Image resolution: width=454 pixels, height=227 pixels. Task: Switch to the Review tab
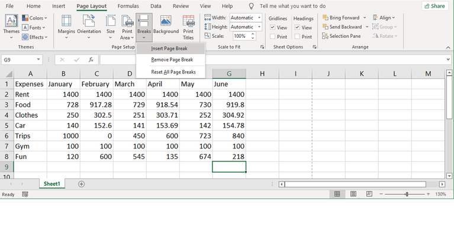coord(181,6)
